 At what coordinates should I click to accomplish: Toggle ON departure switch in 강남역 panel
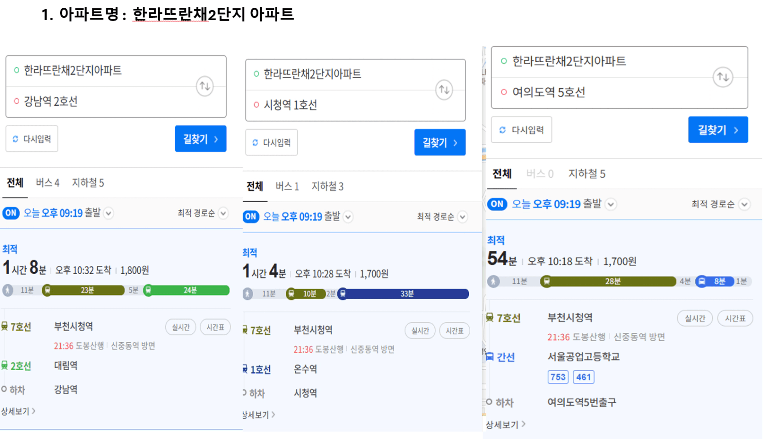[11, 213]
